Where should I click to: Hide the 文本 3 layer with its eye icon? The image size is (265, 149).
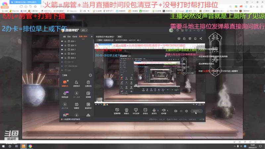(x=62, y=54)
